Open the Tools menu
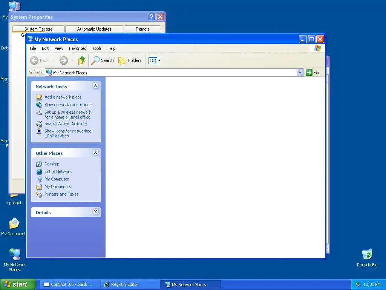Image resolution: width=386 pixels, height=290 pixels. pyautogui.click(x=97, y=48)
